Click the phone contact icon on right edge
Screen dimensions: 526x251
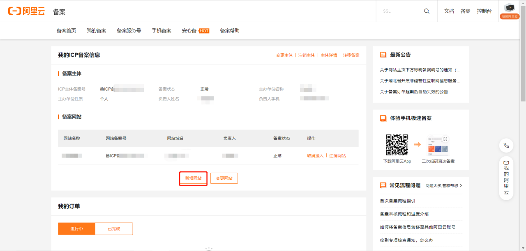(506, 146)
